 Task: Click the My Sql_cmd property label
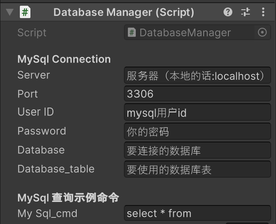(x=48, y=213)
